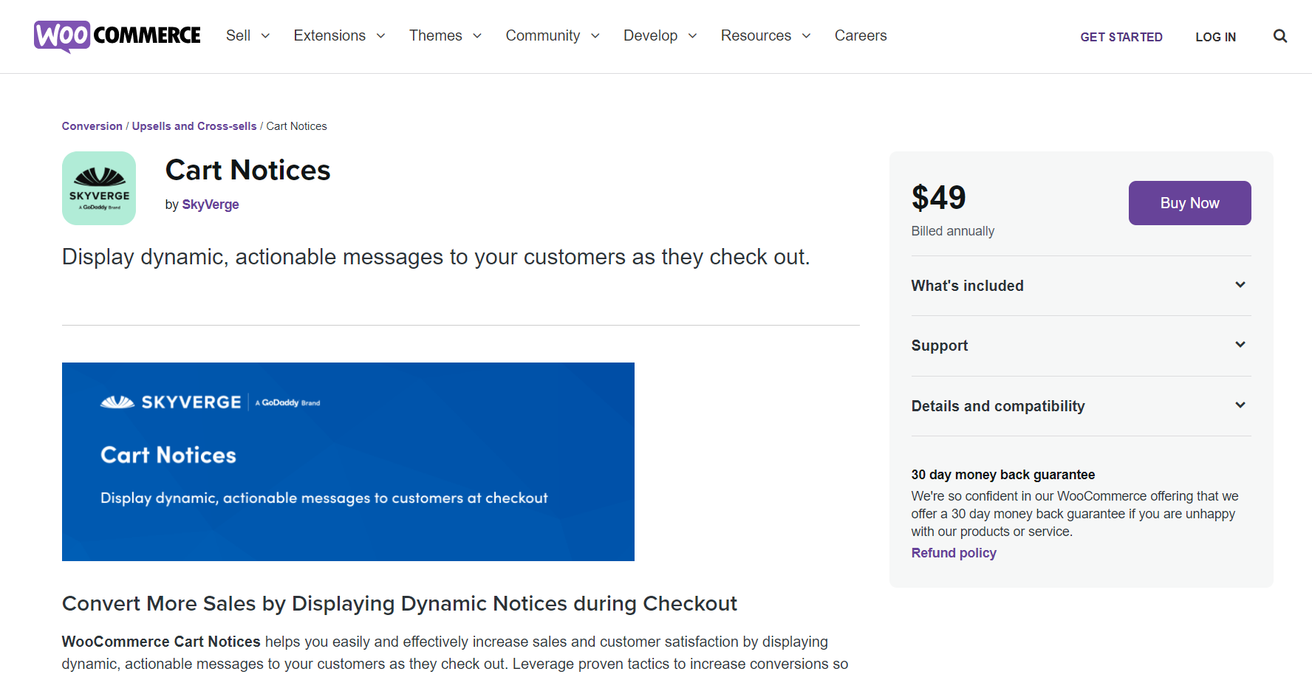The image size is (1312, 680).
Task: Expand the Support section
Action: pos(1081,346)
